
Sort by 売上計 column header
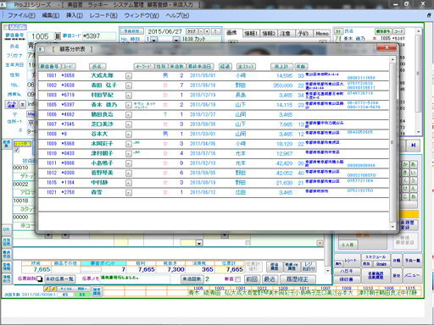click(x=281, y=67)
